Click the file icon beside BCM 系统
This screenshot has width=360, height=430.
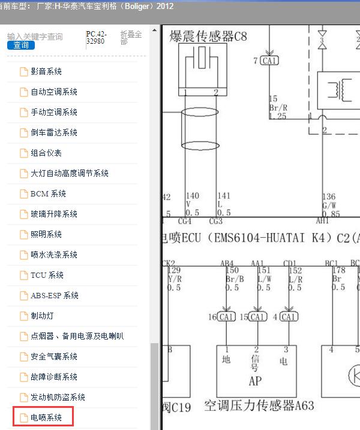pos(24,193)
